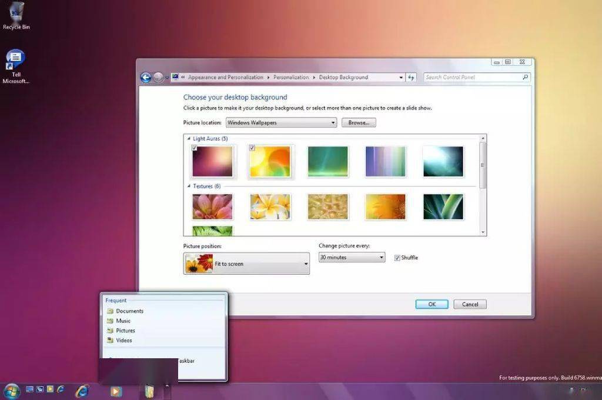Open recent pages arrow beside Forward button
The height and width of the screenshot is (400, 602).
[167, 78]
